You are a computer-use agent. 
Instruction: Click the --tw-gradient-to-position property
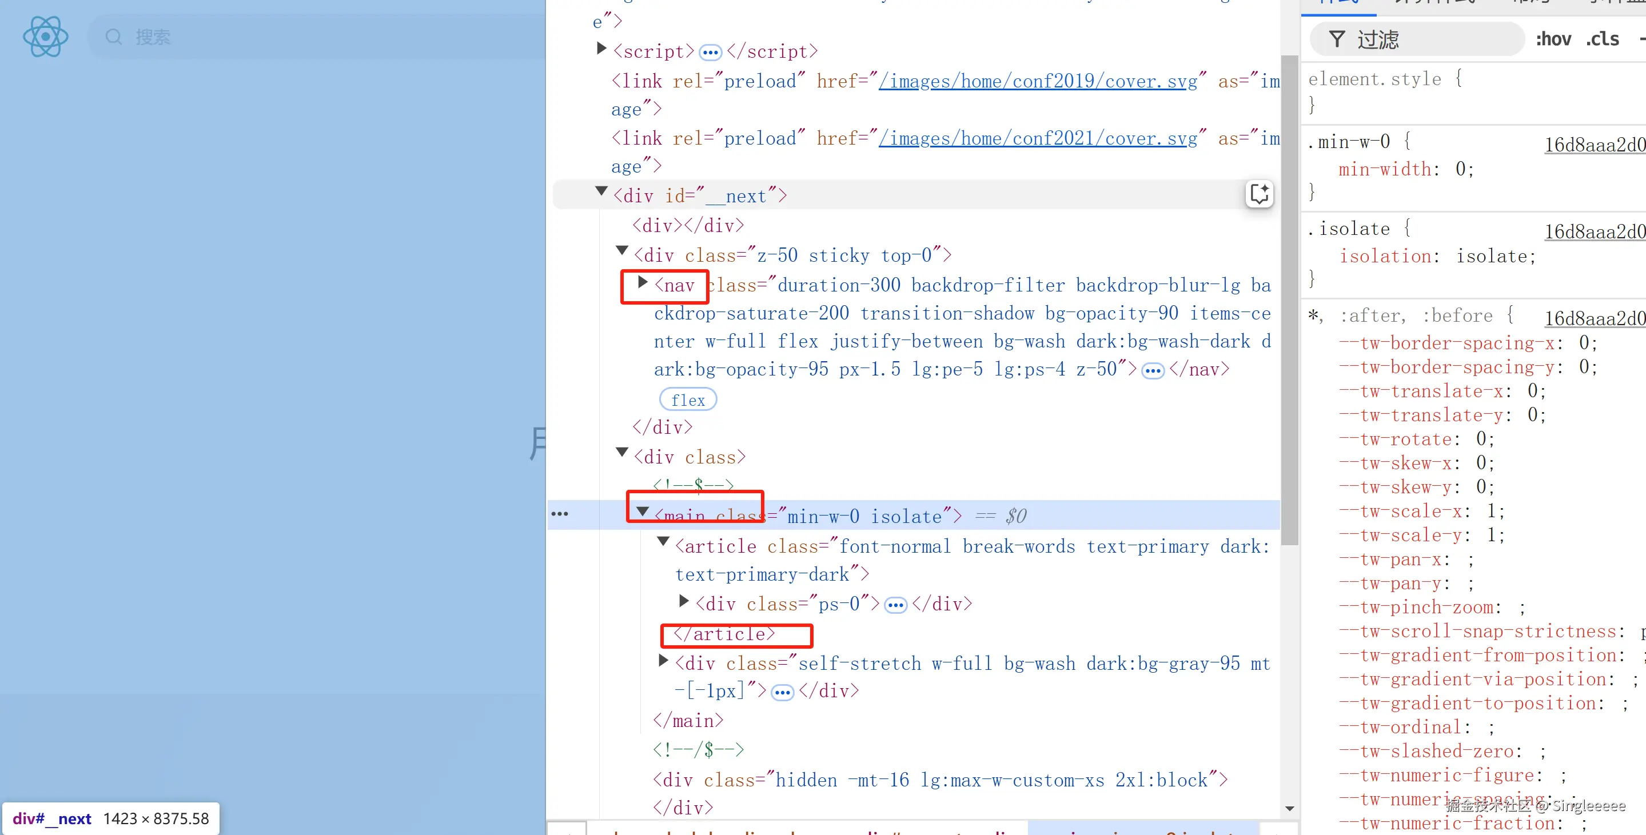[x=1466, y=705]
